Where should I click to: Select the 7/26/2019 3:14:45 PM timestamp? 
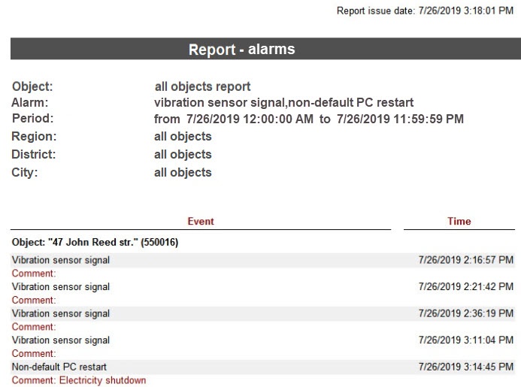coord(466,367)
